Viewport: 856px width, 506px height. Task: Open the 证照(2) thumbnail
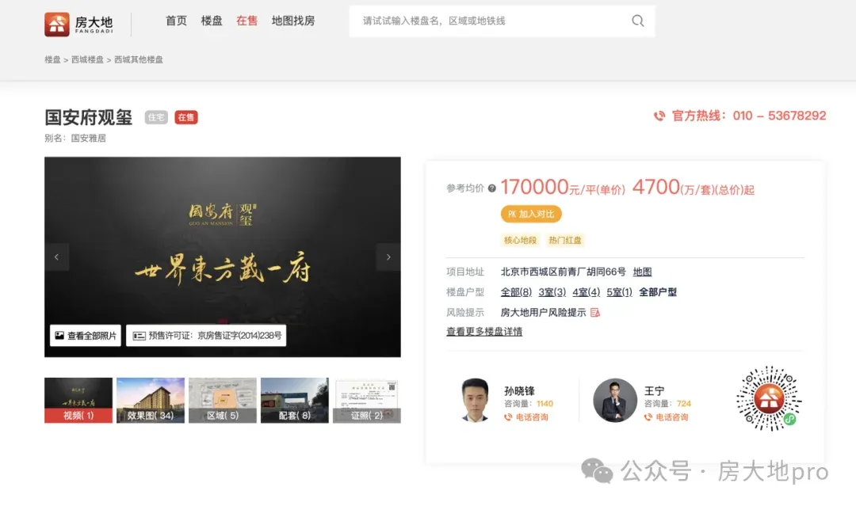pos(367,400)
